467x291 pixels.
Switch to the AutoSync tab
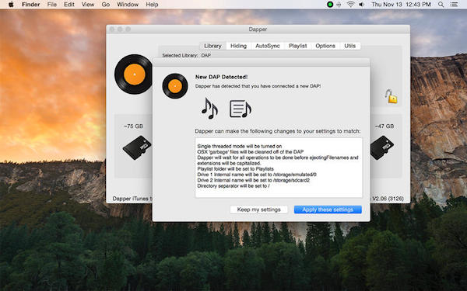(268, 46)
